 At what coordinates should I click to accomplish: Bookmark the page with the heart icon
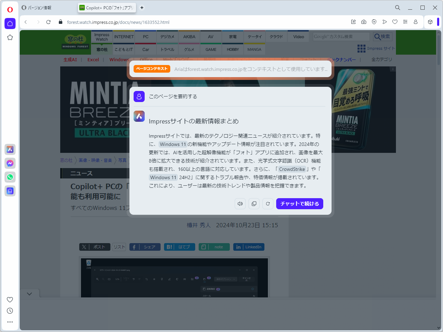395,21
